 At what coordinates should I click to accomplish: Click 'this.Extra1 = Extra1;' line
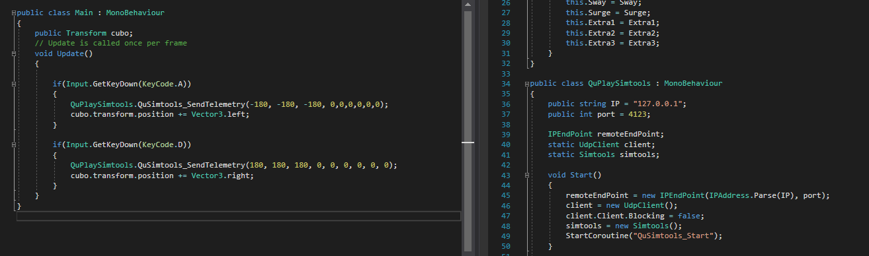point(612,23)
